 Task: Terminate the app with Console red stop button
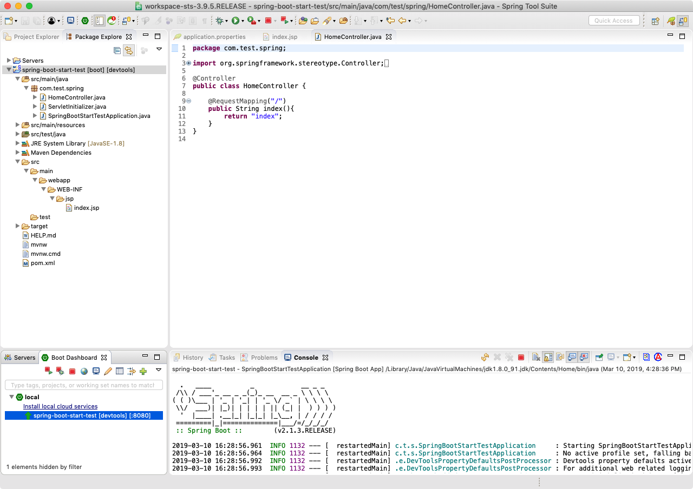click(x=521, y=358)
